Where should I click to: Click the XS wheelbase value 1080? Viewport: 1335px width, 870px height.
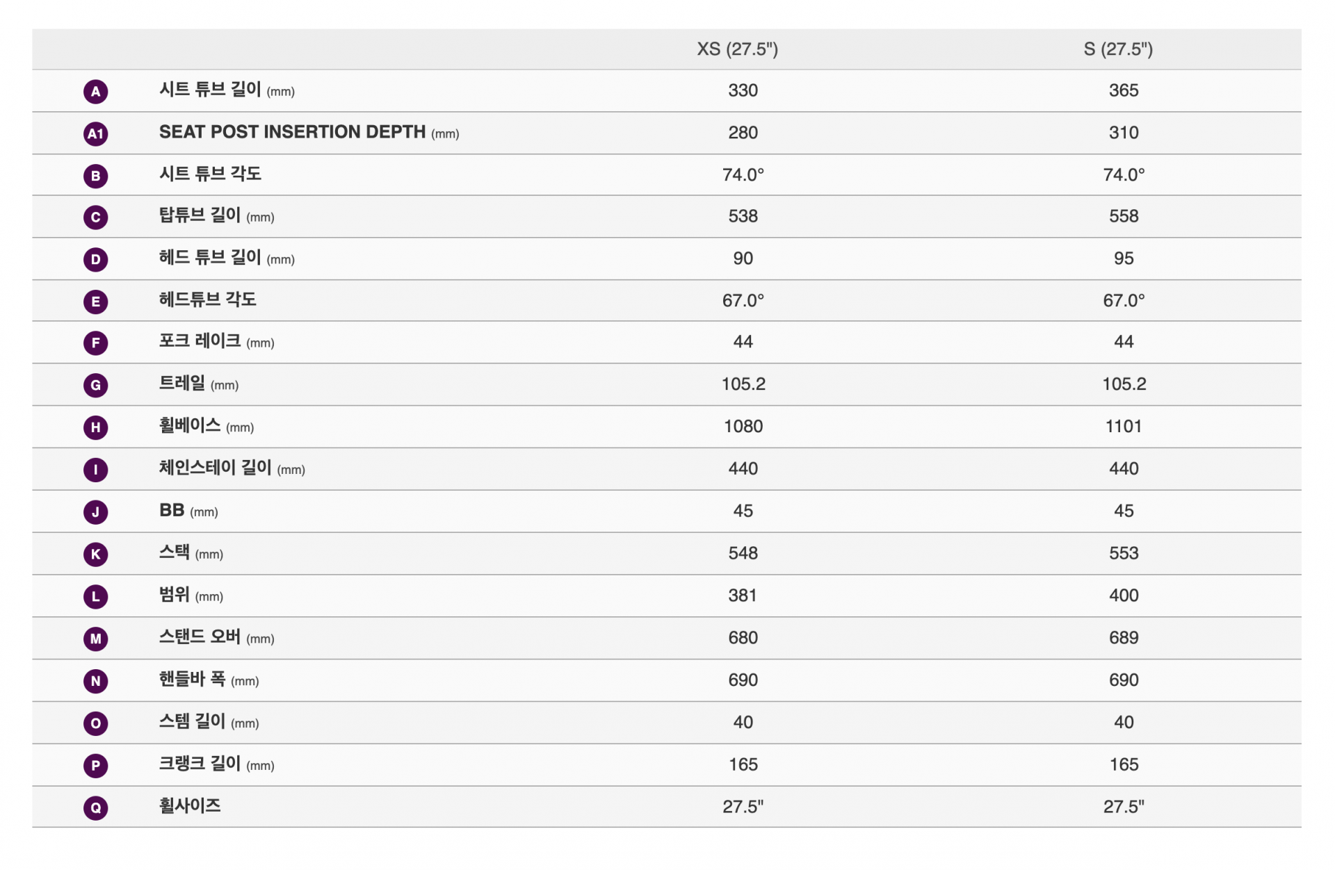[743, 426]
